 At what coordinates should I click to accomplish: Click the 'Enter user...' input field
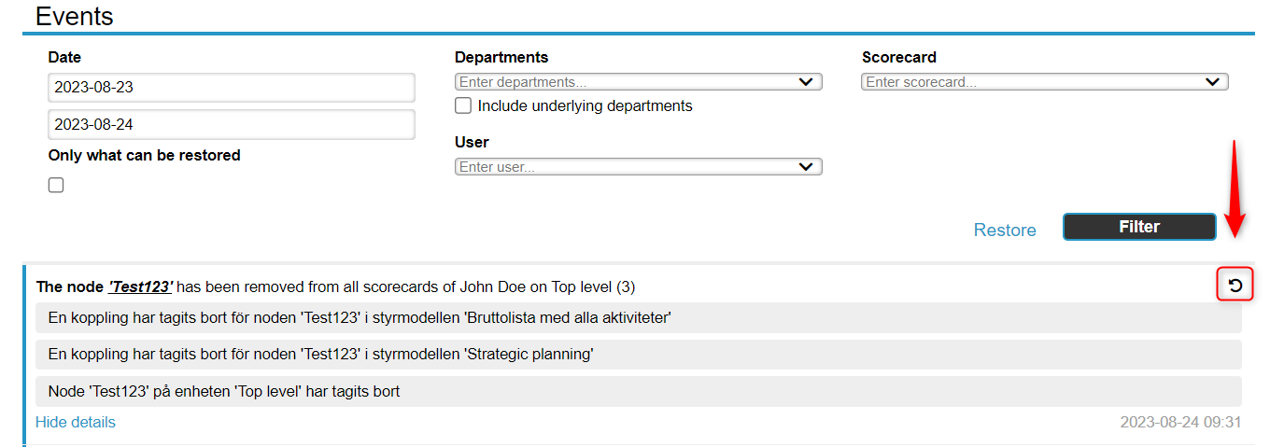pyautogui.click(x=624, y=167)
